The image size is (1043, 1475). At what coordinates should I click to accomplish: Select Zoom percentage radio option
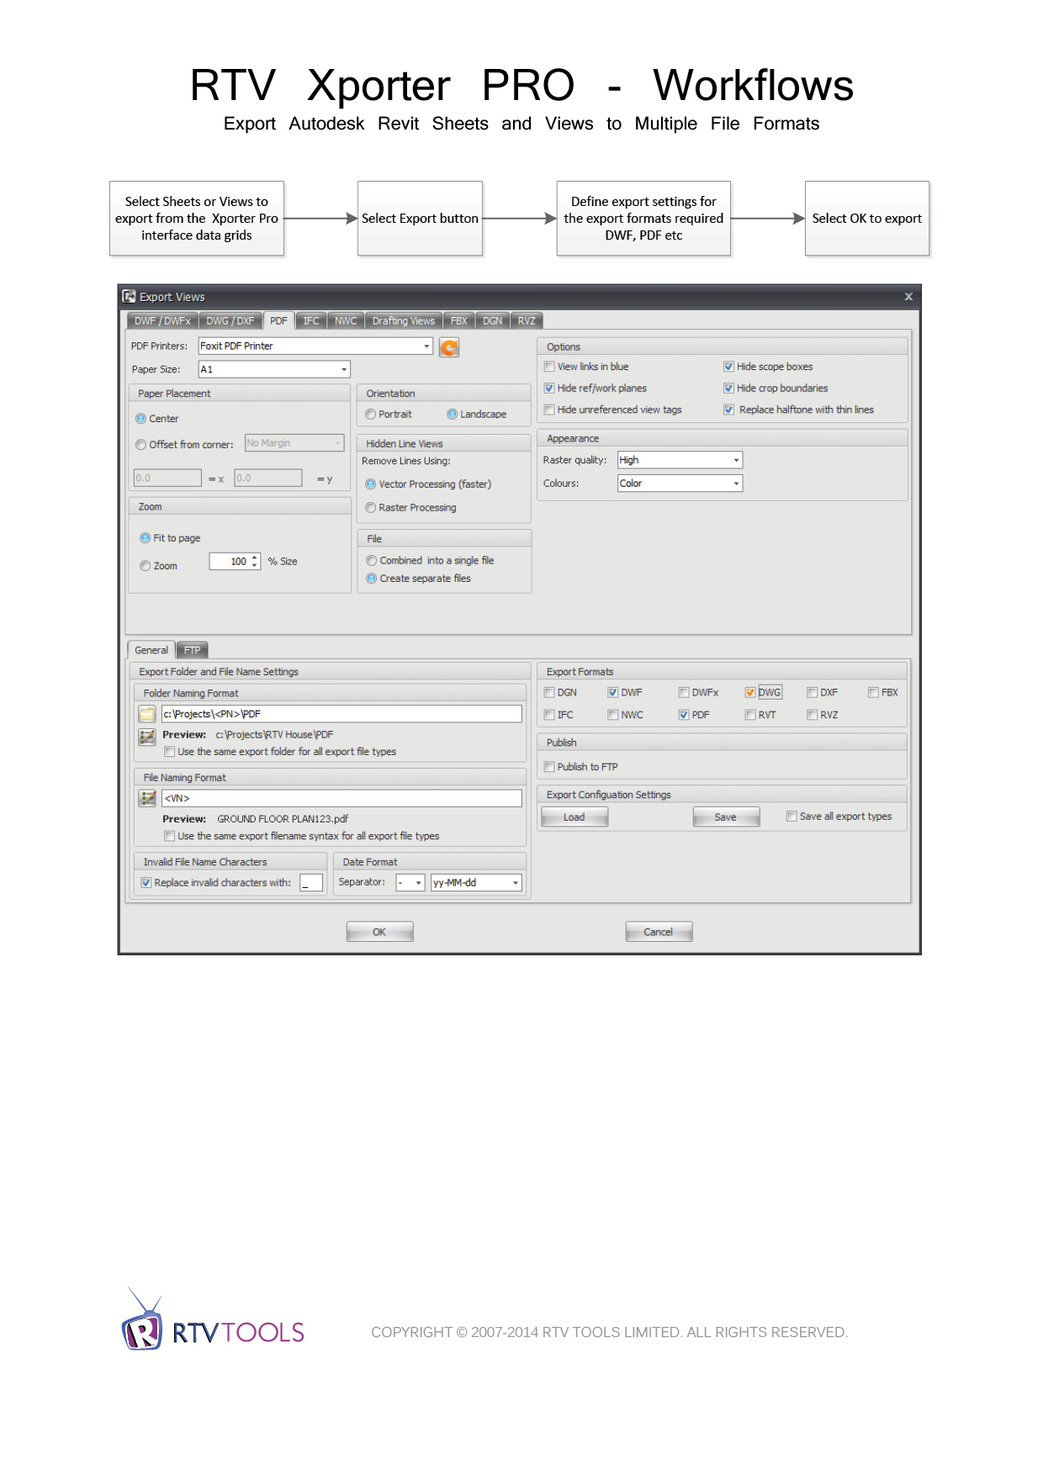[x=146, y=566]
